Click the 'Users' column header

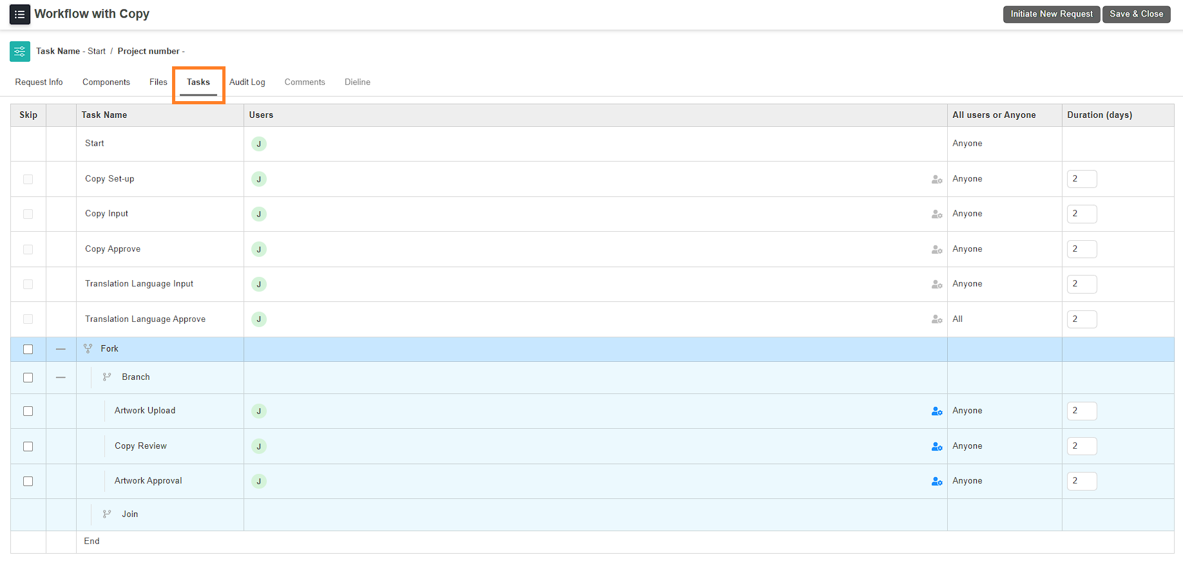coord(261,115)
